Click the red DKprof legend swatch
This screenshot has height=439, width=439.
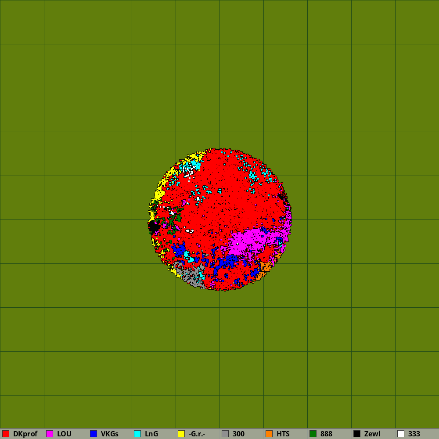click(6, 434)
